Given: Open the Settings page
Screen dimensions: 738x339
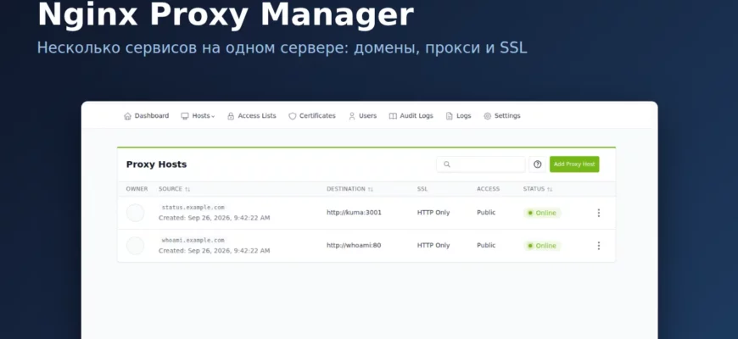Looking at the screenshot, I should [502, 115].
